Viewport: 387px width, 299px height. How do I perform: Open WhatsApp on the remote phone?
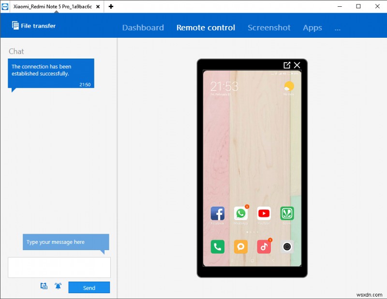click(240, 213)
